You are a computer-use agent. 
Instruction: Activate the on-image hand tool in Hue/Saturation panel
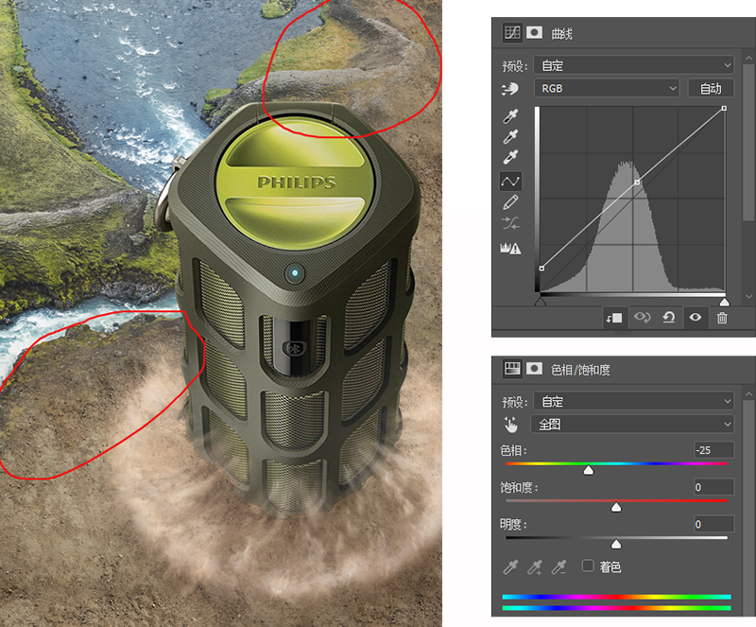pyautogui.click(x=510, y=425)
